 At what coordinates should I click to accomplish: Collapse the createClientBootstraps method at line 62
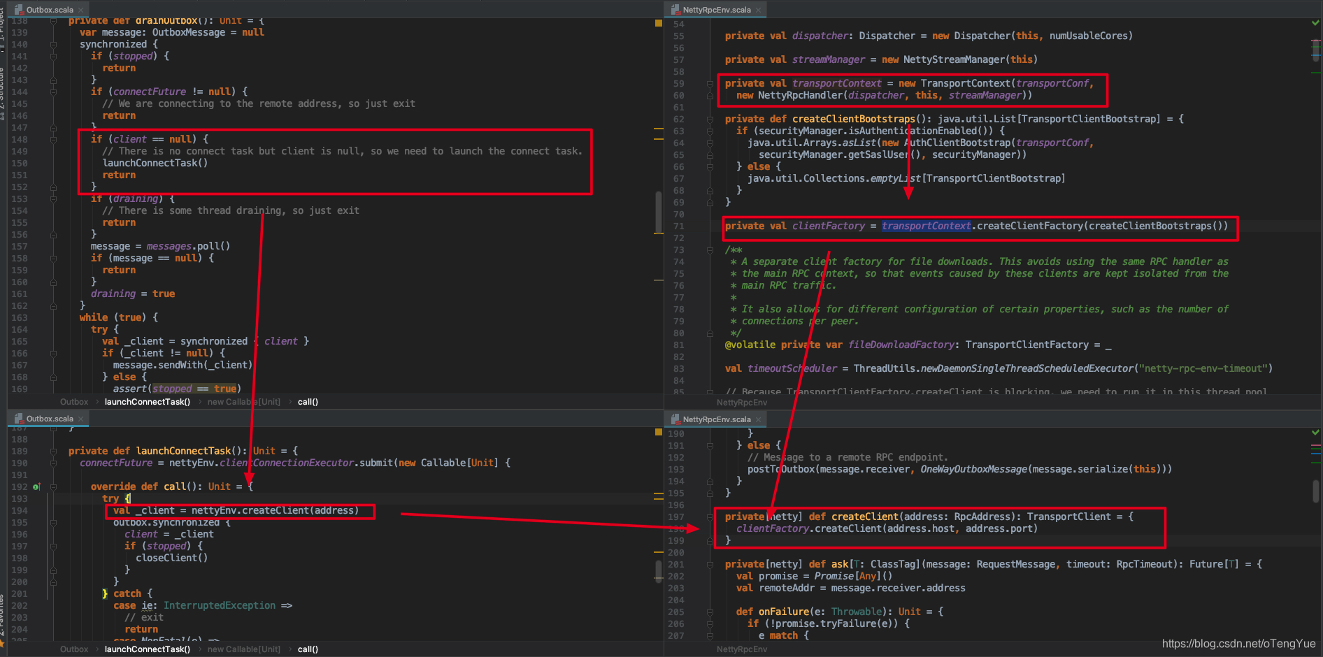[710, 119]
